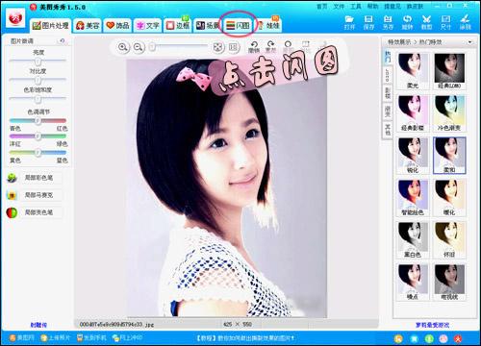481x346 pixels.
Task: Switch to the 美容 beauty tab
Action: [88, 25]
